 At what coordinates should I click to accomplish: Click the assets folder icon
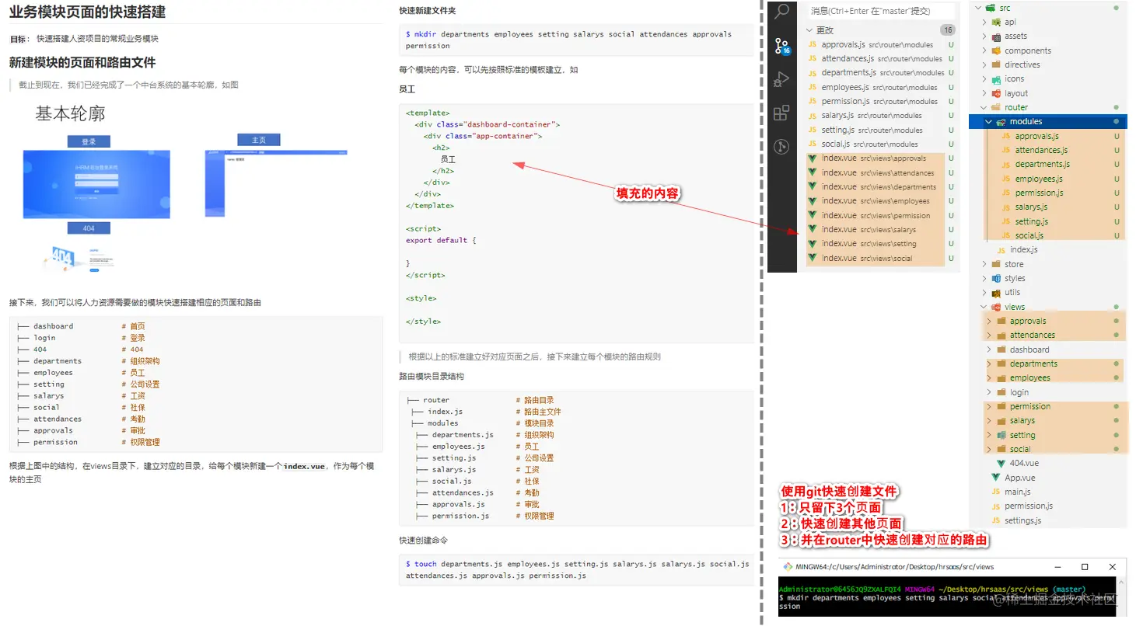point(996,36)
